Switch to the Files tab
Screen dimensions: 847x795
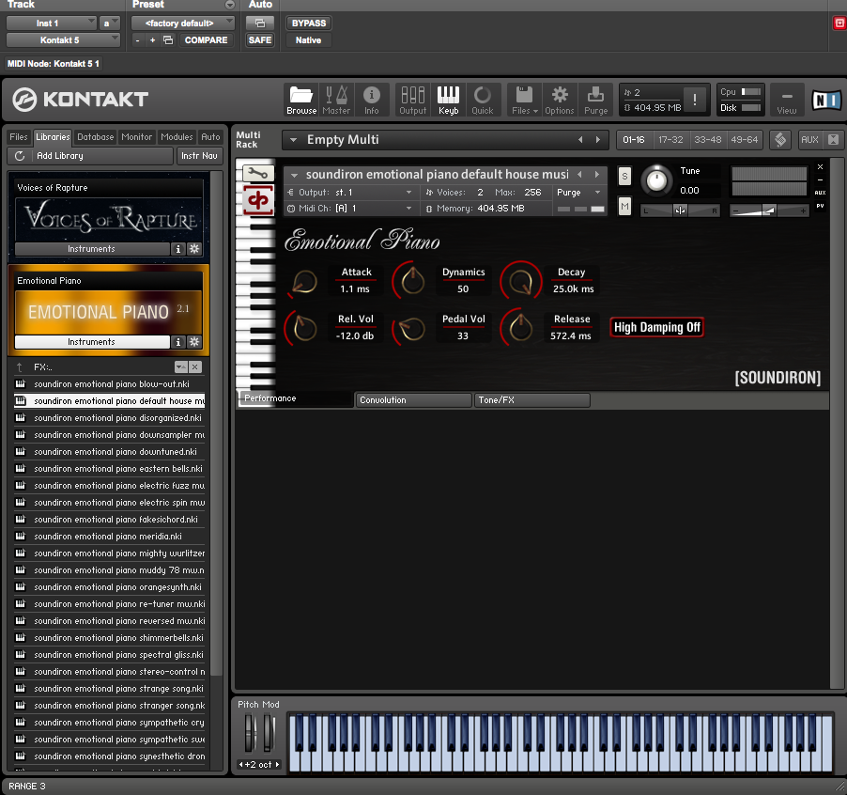pyautogui.click(x=19, y=137)
